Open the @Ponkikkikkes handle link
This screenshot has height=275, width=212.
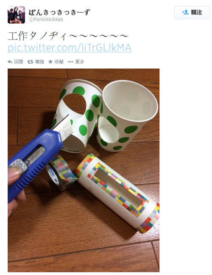point(46,19)
